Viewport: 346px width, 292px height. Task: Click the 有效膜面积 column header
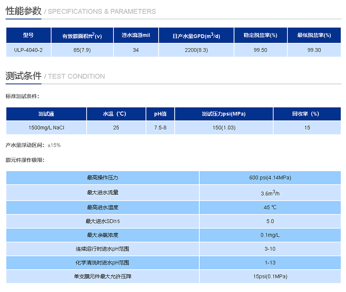click(83, 35)
